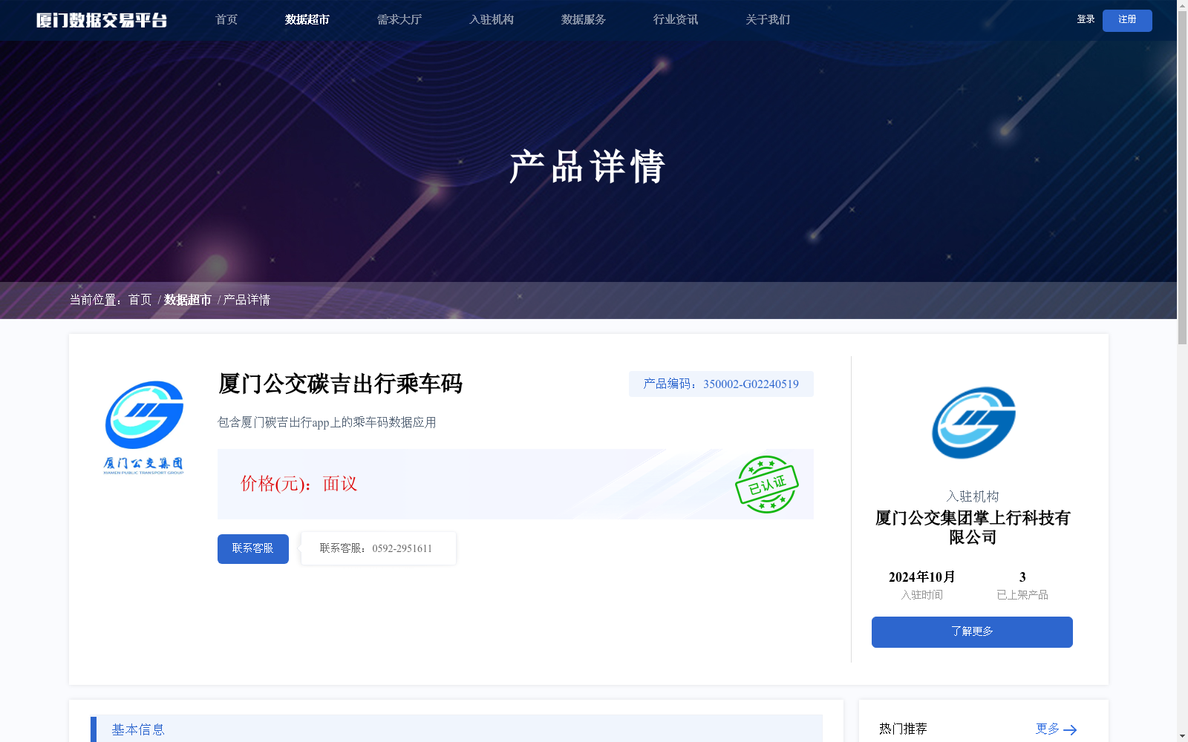Click the organization name 厦门公交集团掌上行科技有限公司
The image size is (1188, 742).
coord(973,528)
